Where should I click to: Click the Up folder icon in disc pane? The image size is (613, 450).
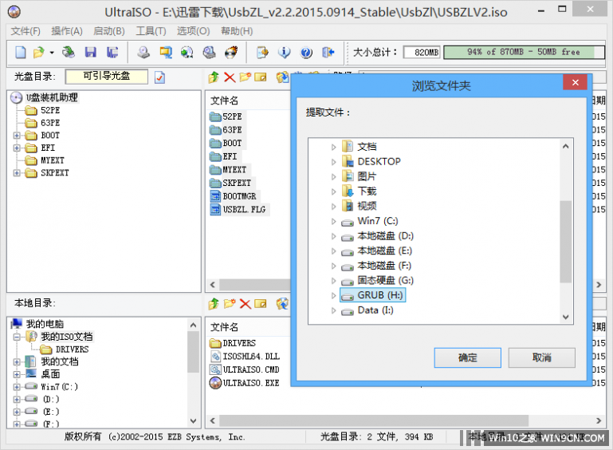tap(214, 77)
